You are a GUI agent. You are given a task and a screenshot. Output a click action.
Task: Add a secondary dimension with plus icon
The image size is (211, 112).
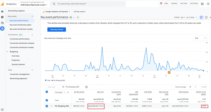click(x=68, y=92)
